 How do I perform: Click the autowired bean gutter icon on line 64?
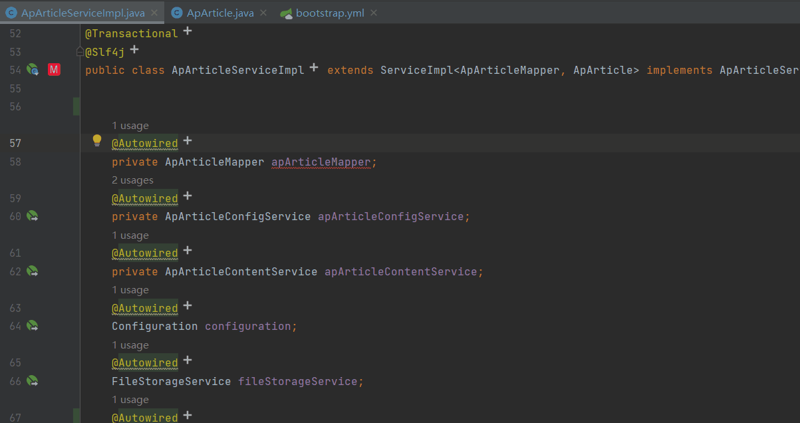(x=33, y=326)
